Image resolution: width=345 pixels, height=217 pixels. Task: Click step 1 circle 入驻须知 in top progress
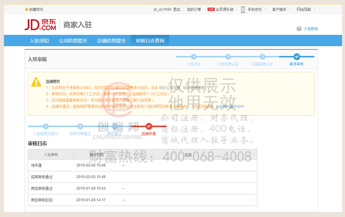(x=193, y=56)
